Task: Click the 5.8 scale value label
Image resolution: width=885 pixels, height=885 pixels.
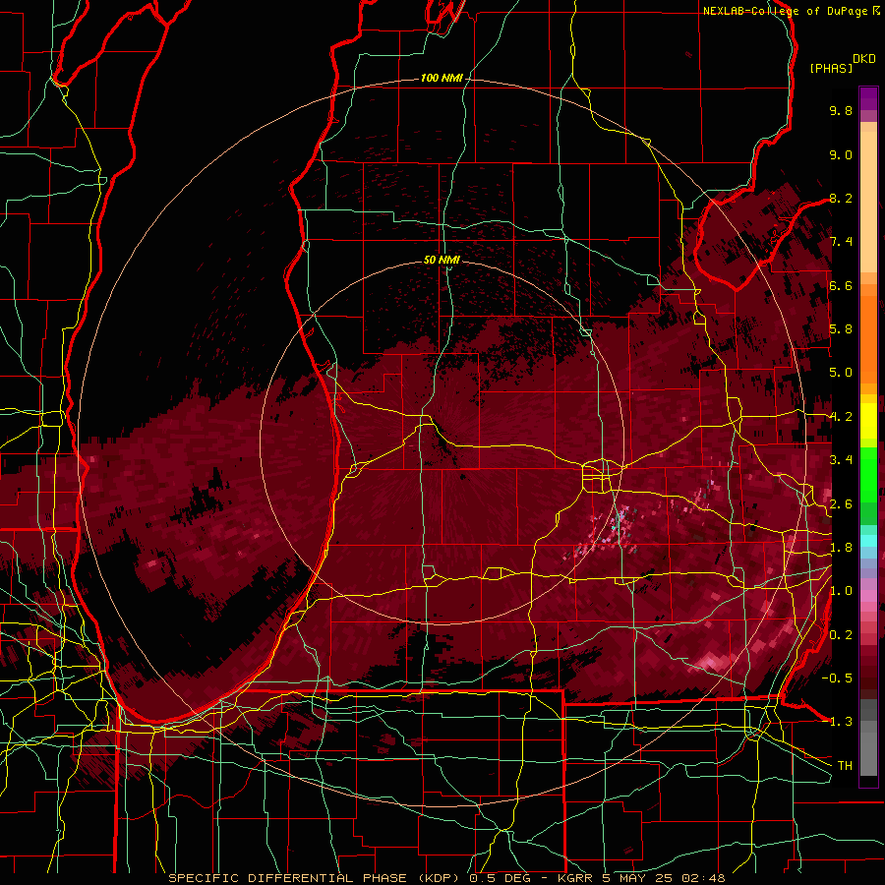Action: (841, 328)
